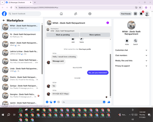Click the '414-426-4231 Maya' message bubble
The height and width of the screenshot is (122, 153).
pos(61,94)
